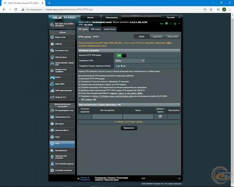The image size is (234, 187).
Task: Click the FAQ search magnifier icon
Action: tap(179, 178)
